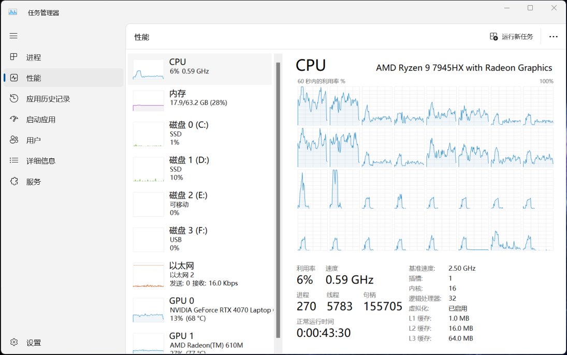Select the 内存 memory resource entry
This screenshot has height=355, width=567.
[200, 101]
